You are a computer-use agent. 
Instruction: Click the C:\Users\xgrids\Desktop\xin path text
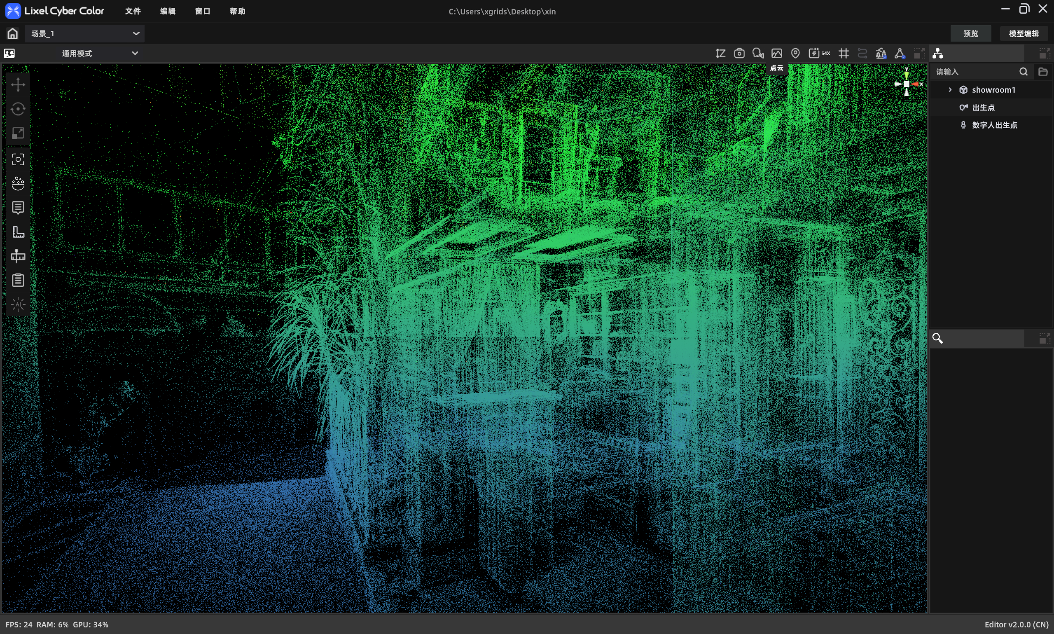[502, 12]
